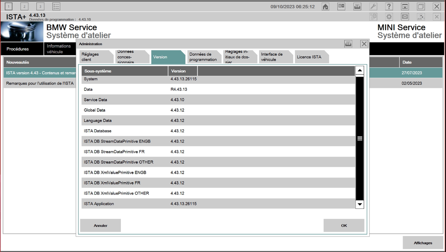
Task: Select session slot 2 in top bar
Action: pyautogui.click(x=24, y=7)
